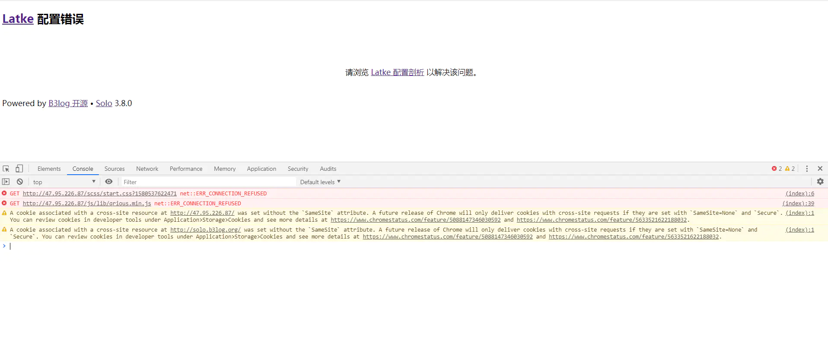Open the Sources tab

[x=115, y=169]
